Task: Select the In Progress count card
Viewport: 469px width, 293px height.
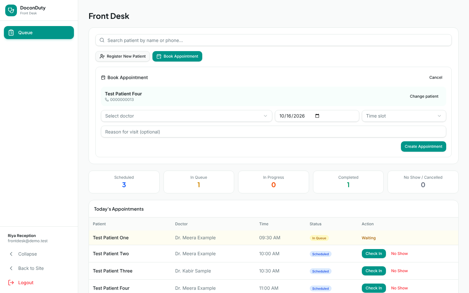Action: (274, 182)
